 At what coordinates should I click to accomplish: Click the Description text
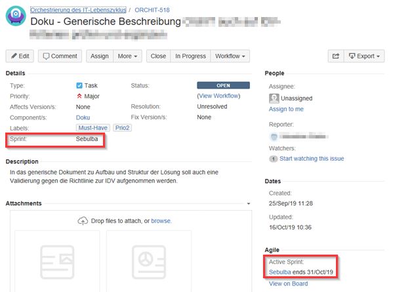click(x=114, y=177)
